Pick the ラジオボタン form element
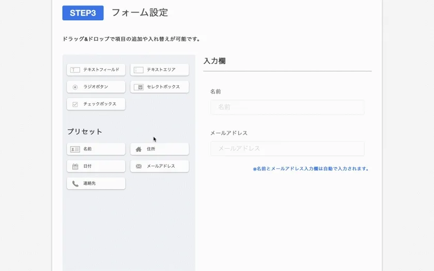Image resolution: width=434 pixels, height=271 pixels. tap(96, 87)
